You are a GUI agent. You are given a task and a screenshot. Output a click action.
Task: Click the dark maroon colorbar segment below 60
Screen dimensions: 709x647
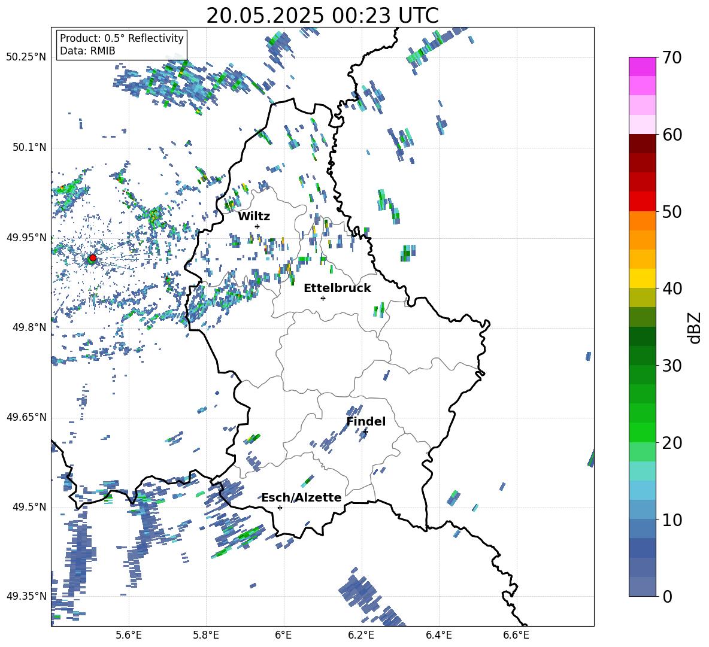[642, 143]
